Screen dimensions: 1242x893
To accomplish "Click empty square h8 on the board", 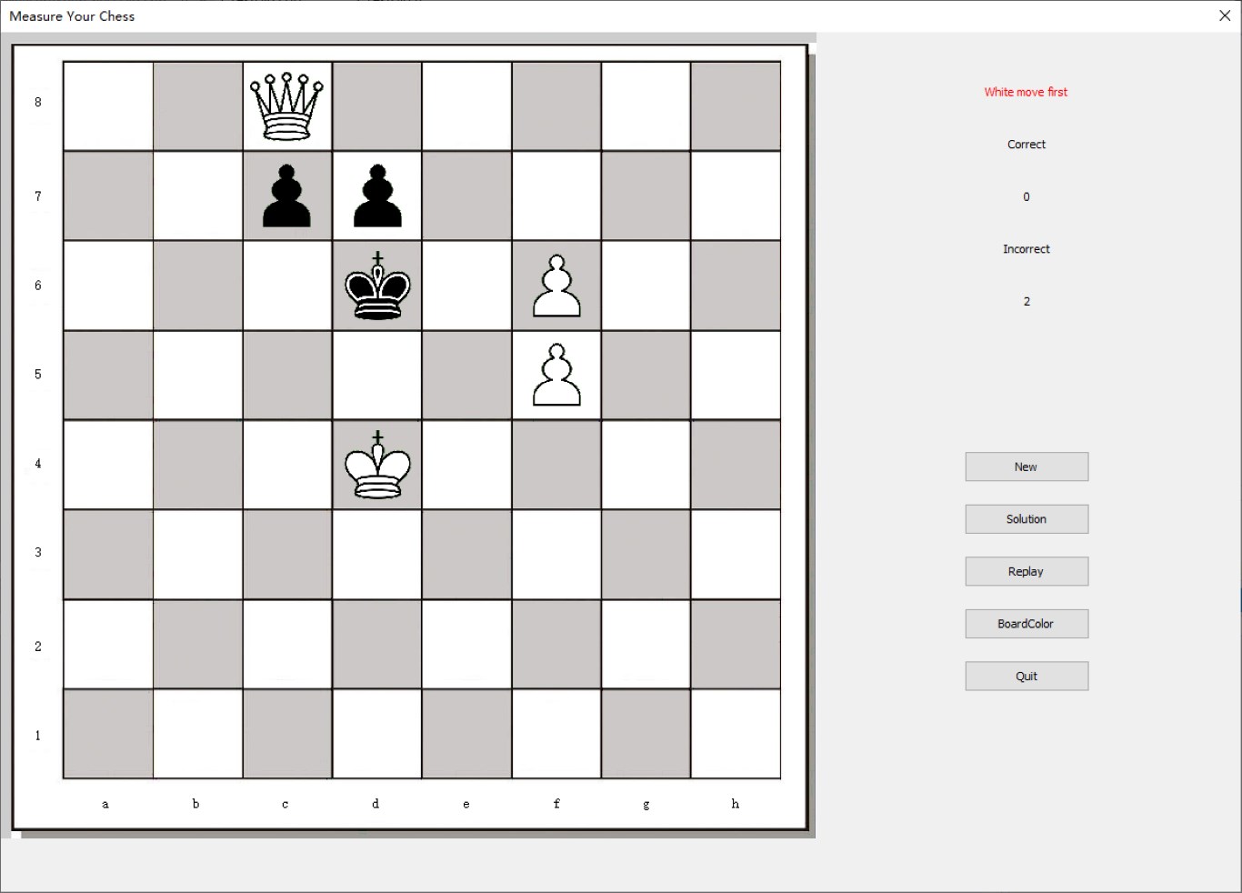I will 736,106.
